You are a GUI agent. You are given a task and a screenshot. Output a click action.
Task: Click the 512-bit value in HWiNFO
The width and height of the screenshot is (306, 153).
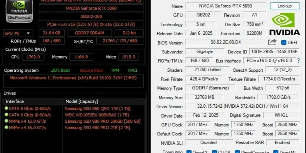(129, 33)
